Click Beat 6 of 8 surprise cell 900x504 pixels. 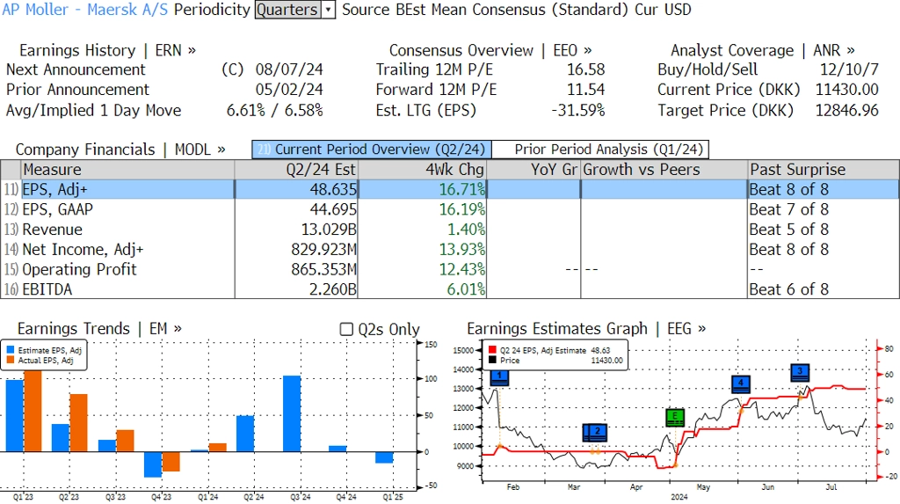click(x=789, y=289)
